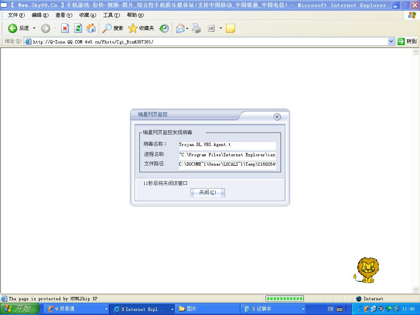Click the Internet zone icon in status bar
The width and height of the screenshot is (420, 315).
pos(358,299)
